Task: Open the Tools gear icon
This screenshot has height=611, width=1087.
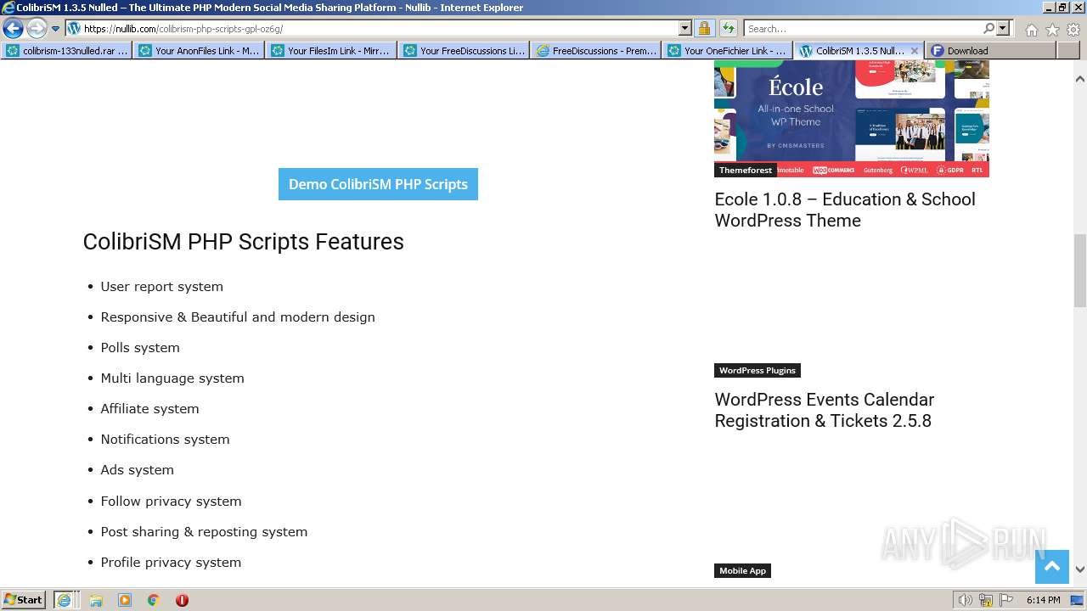Action: tap(1073, 29)
